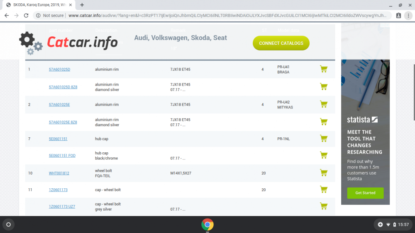Open system tray status area
The width and height of the screenshot is (415, 233).
point(393,225)
